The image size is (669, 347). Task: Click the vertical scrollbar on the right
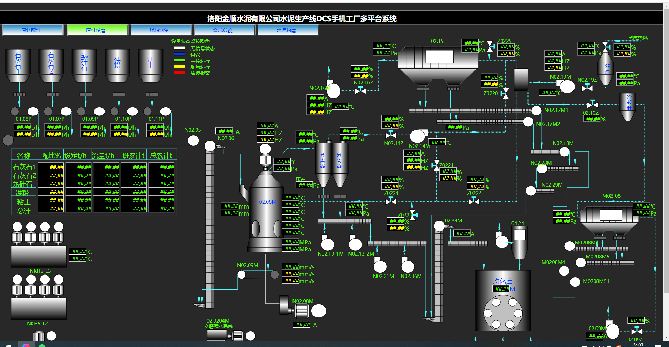coord(666,139)
